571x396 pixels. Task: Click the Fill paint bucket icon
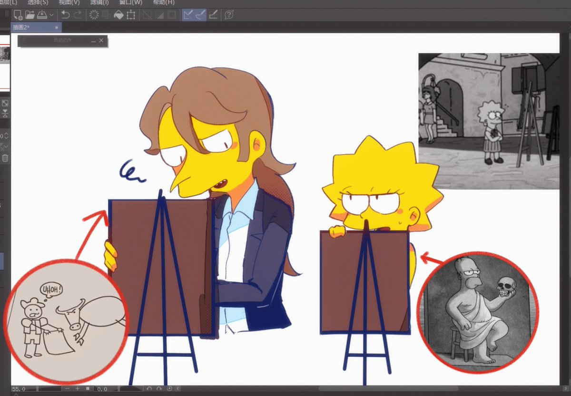pos(118,15)
